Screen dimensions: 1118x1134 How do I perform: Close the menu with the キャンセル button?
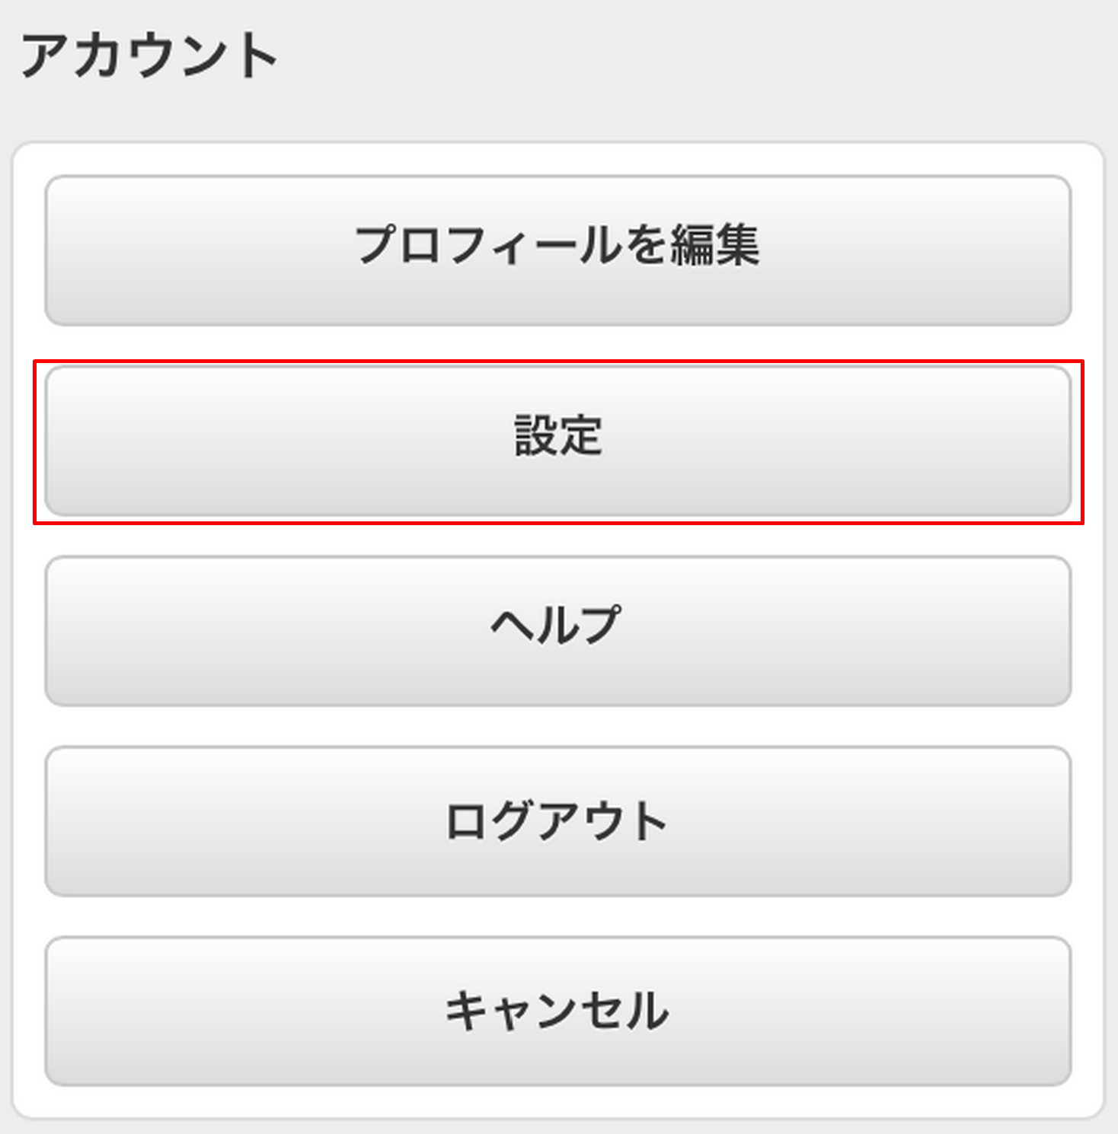pyautogui.click(x=558, y=1011)
